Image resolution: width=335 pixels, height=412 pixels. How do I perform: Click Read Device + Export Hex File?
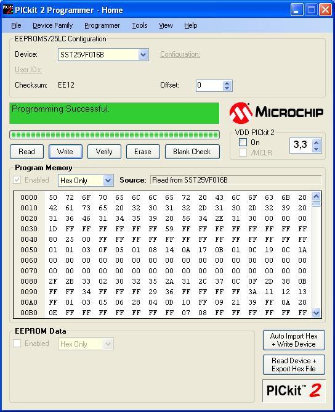(x=294, y=365)
